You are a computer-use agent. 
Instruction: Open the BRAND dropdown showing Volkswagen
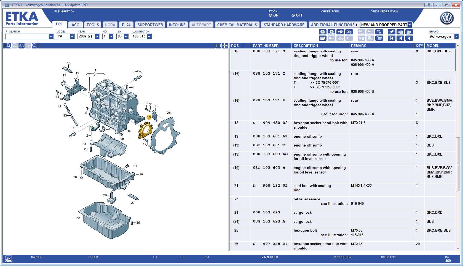[x=456, y=36]
